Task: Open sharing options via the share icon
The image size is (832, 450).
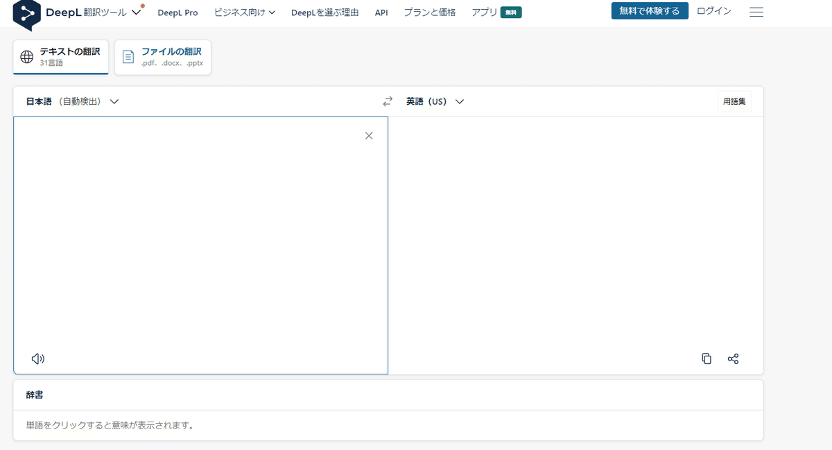Action: point(733,358)
